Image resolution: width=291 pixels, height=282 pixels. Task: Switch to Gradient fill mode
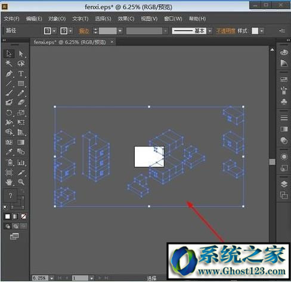tap(16, 217)
